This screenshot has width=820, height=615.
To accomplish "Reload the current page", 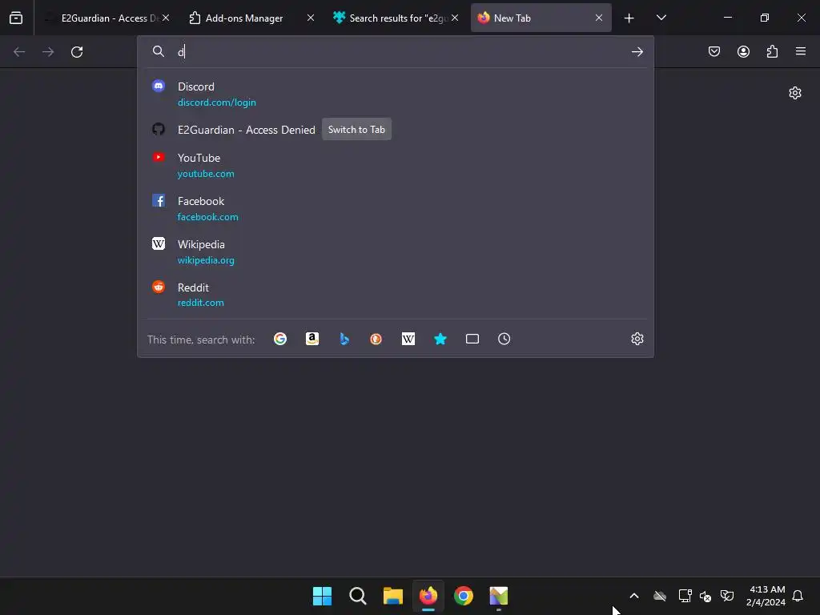I will point(77,51).
